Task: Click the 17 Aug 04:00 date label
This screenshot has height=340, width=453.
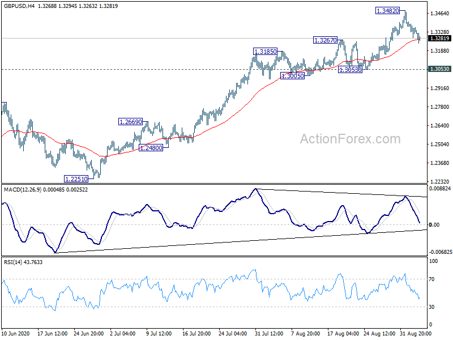Action: [343, 333]
